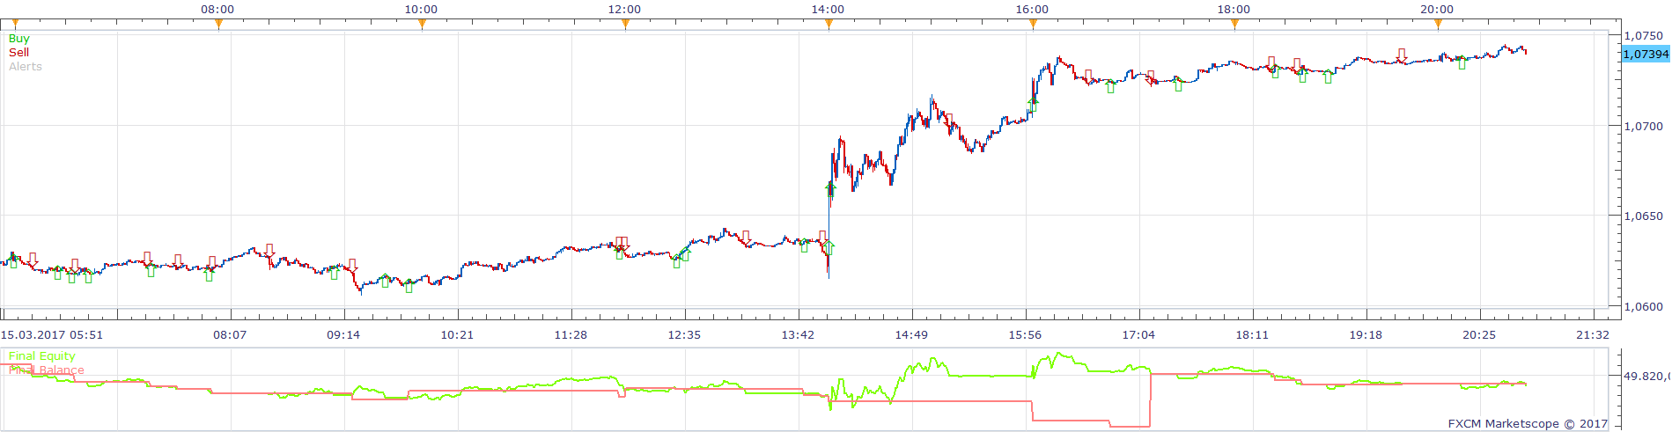Click the orange 10:00 session marker triangle
This screenshot has height=432, width=1672.
(x=422, y=25)
